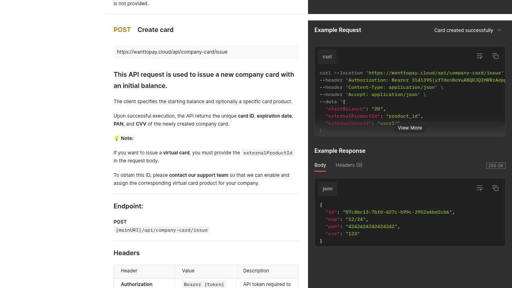Open the 'Card created successfully' example dropdown

468,30
